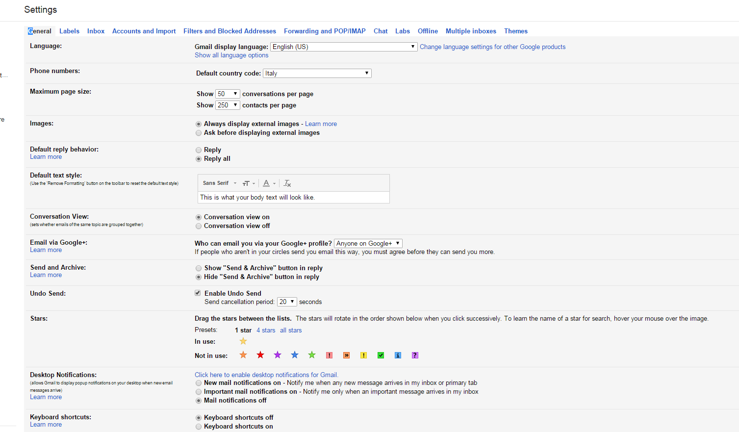Click Show all language options link
The image size is (739, 432).
click(231, 55)
